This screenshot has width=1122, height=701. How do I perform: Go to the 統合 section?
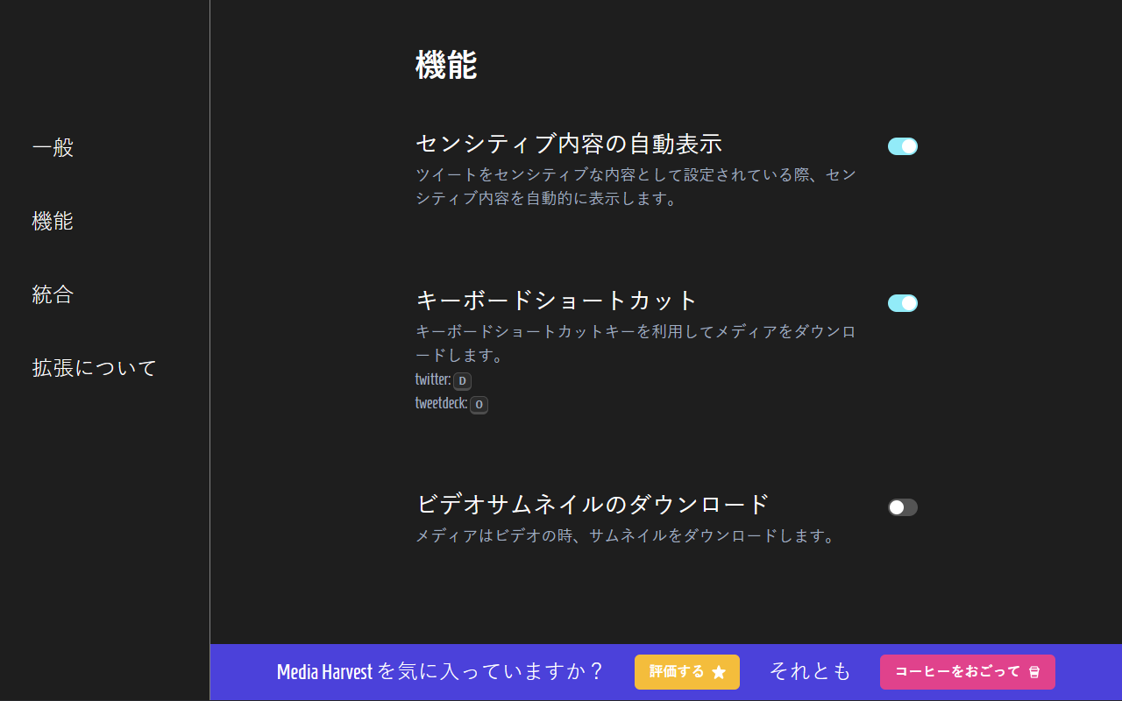[53, 294]
